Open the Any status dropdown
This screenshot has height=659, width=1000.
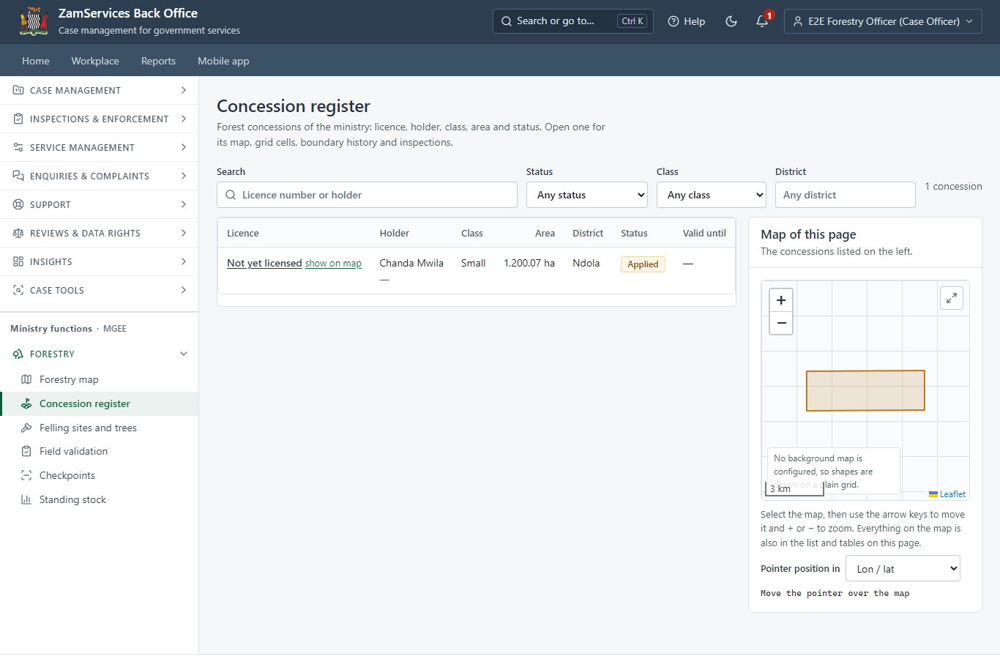click(587, 195)
